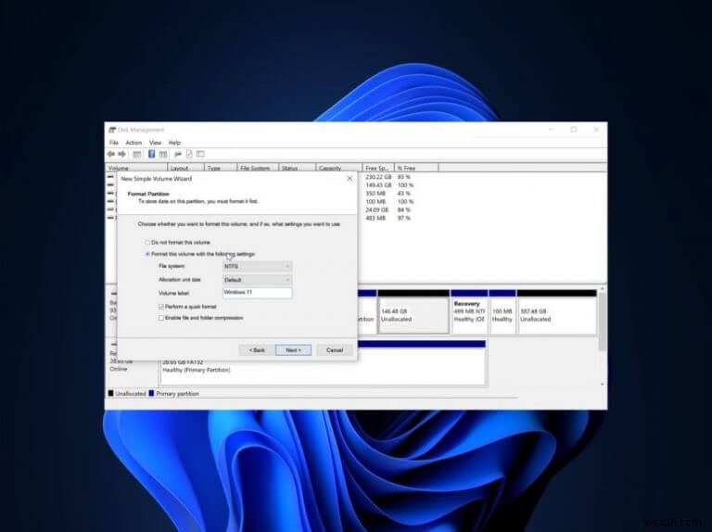The width and height of the screenshot is (712, 532).
Task: Click the Capacity column header
Action: (x=338, y=168)
